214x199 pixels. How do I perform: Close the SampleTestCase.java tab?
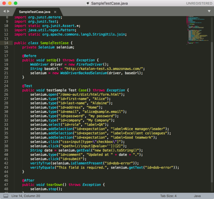coord(55,12)
